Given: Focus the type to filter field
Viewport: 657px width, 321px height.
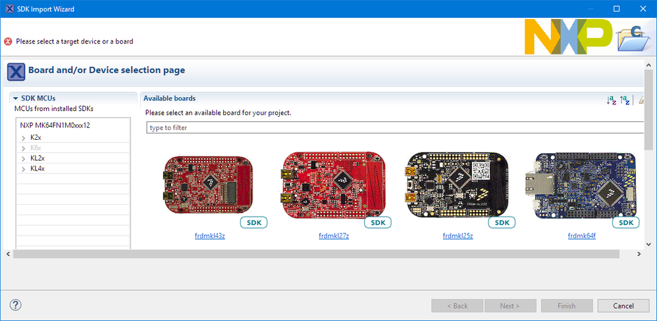Looking at the screenshot, I should (395, 128).
